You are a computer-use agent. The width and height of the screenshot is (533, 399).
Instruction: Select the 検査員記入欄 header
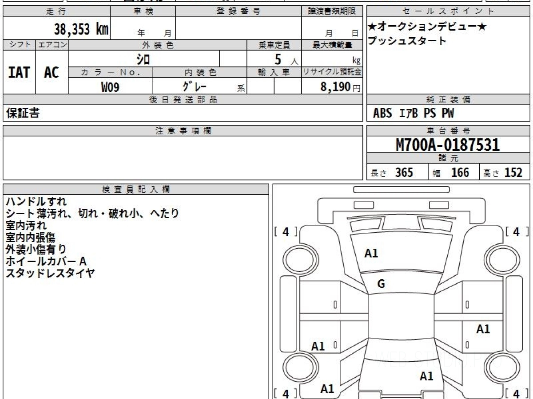coord(136,189)
